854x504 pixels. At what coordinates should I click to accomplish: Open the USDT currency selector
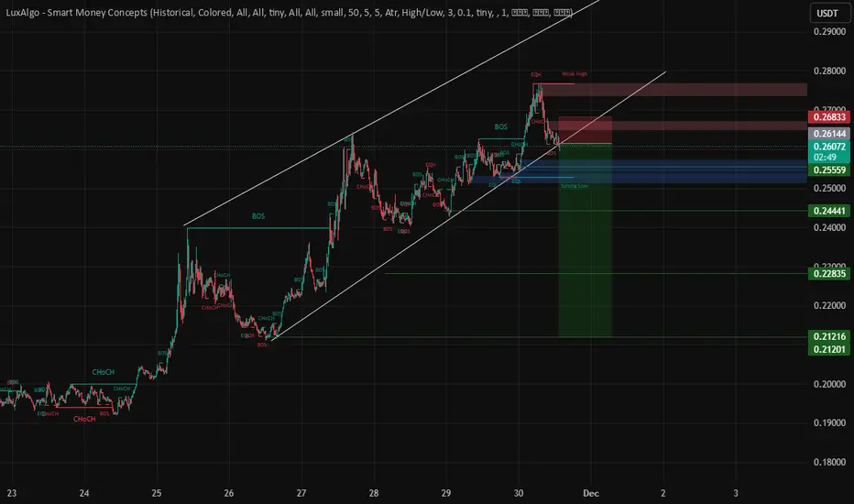click(x=829, y=13)
